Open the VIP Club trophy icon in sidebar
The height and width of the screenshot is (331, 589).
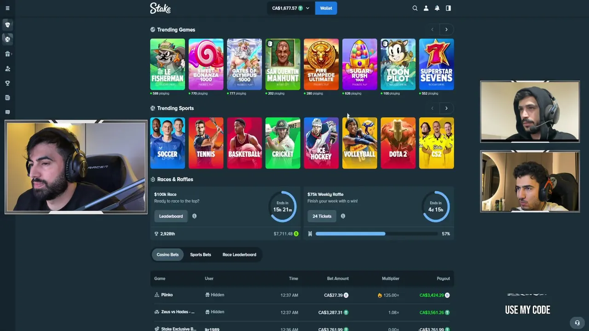7,83
